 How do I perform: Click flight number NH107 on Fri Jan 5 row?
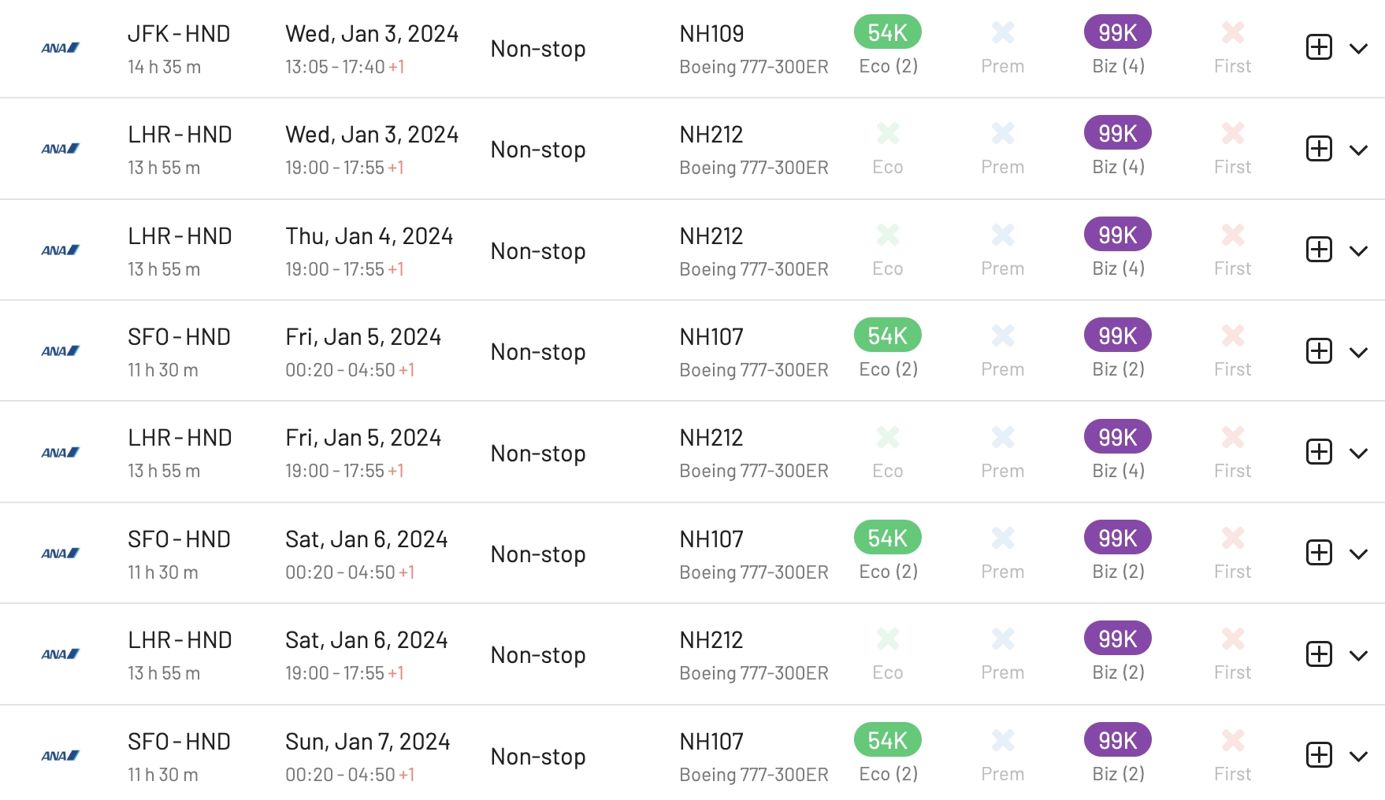(x=711, y=337)
